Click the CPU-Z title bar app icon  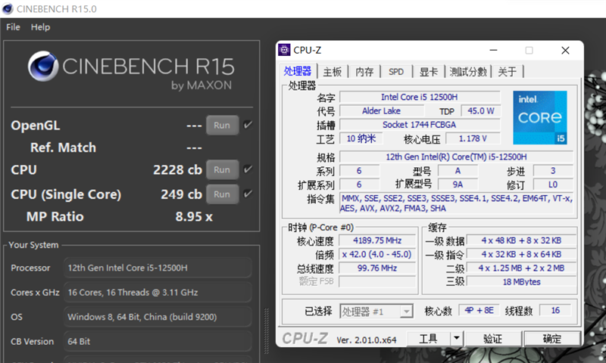point(285,50)
